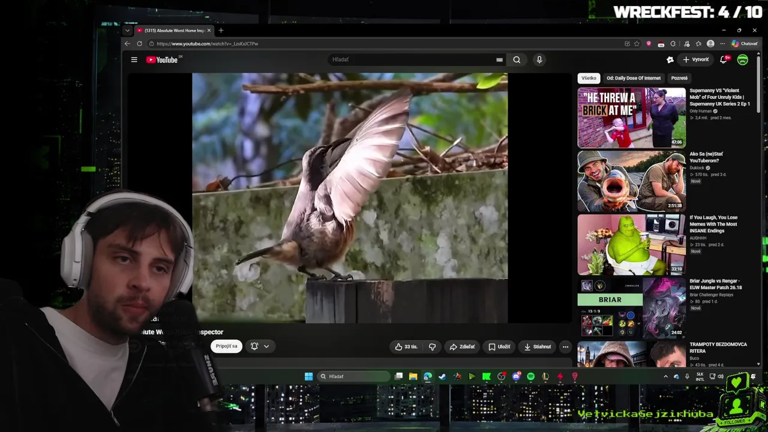Select the Od: Daily Dose Of Internet chip
This screenshot has height=432, width=768.
tap(634, 78)
